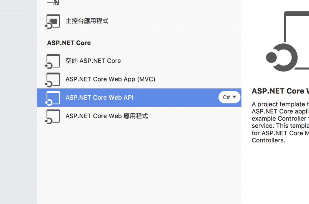Viewport: 309px width, 204px height.
Task: Open the C# language dropdown
Action: [229, 97]
